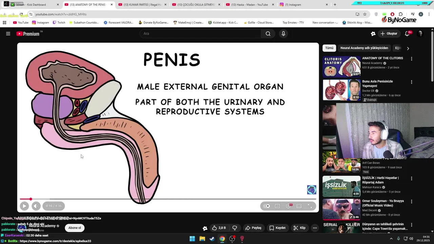The width and height of the screenshot is (434, 244).
Task: Open OBS Studio from the taskbar
Action: click(232, 239)
